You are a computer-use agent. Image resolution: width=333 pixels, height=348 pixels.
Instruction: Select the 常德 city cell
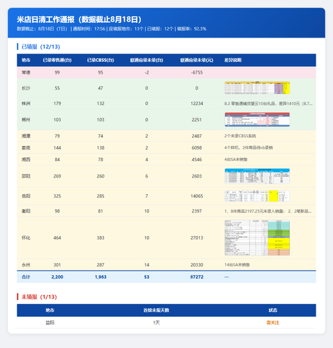pyautogui.click(x=26, y=72)
